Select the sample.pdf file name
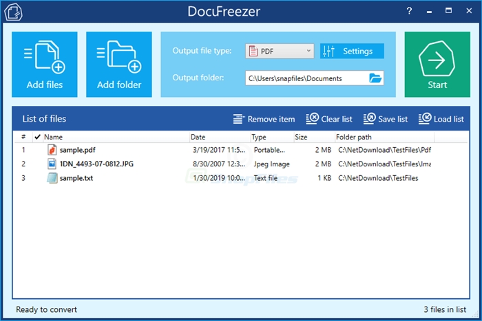The height and width of the screenshot is (321, 482). [77, 150]
